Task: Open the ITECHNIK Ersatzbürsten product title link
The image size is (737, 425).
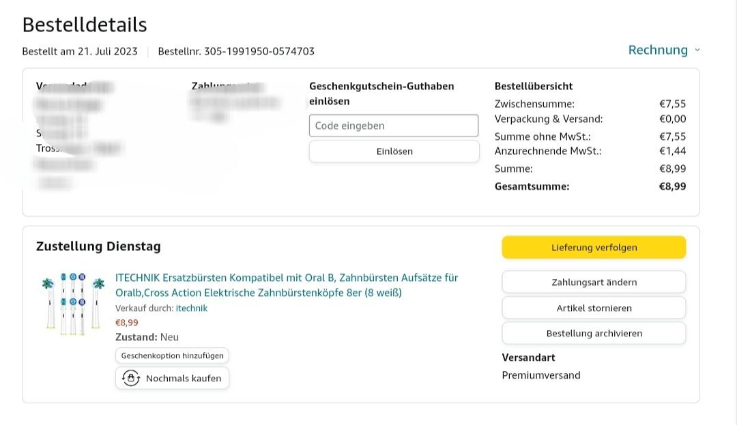Action: [x=287, y=285]
